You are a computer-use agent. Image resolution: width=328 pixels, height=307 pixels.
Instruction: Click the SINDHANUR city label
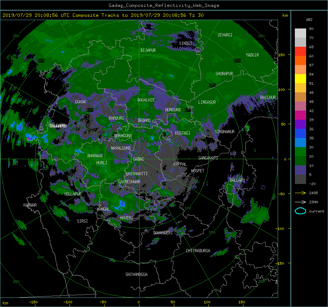(x=224, y=132)
